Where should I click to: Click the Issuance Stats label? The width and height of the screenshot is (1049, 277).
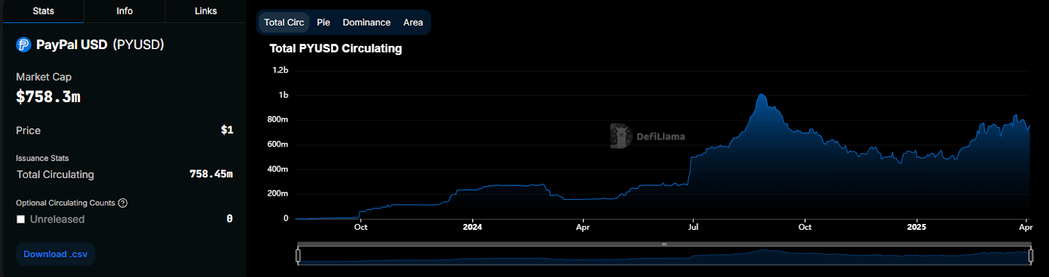pyautogui.click(x=43, y=158)
